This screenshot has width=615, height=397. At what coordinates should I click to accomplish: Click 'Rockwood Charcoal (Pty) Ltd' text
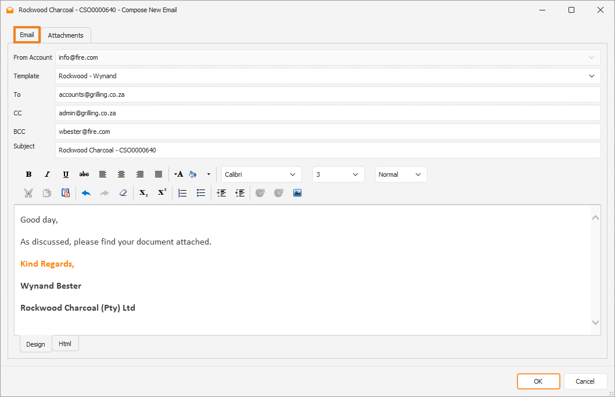78,308
